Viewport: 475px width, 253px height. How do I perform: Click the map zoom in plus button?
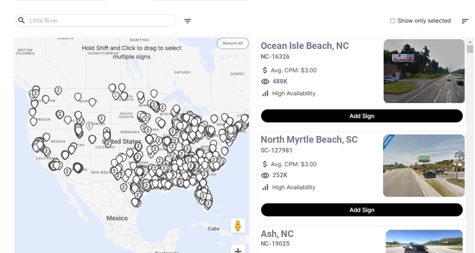[238, 250]
